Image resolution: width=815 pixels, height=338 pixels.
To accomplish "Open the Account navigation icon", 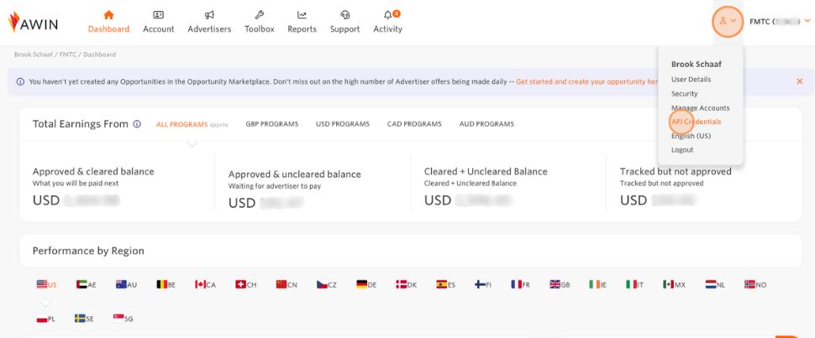I will 158,15.
